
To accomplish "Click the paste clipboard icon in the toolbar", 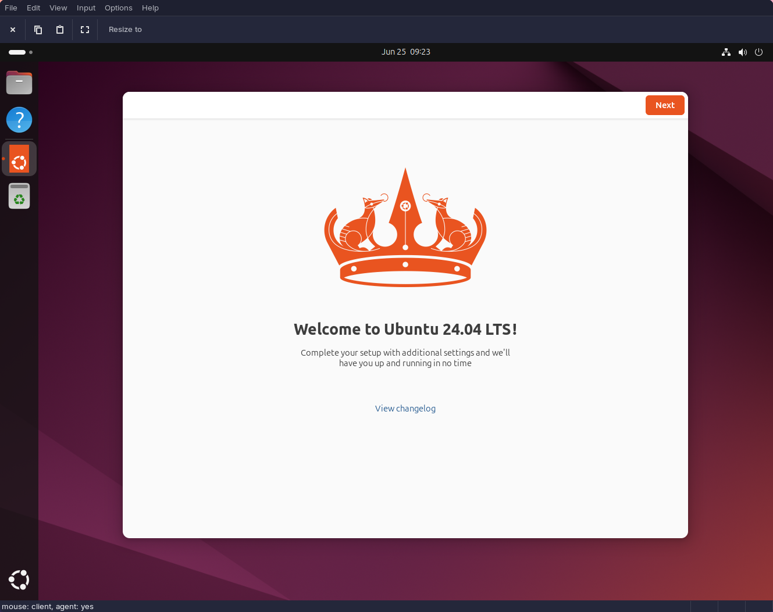I will point(60,30).
